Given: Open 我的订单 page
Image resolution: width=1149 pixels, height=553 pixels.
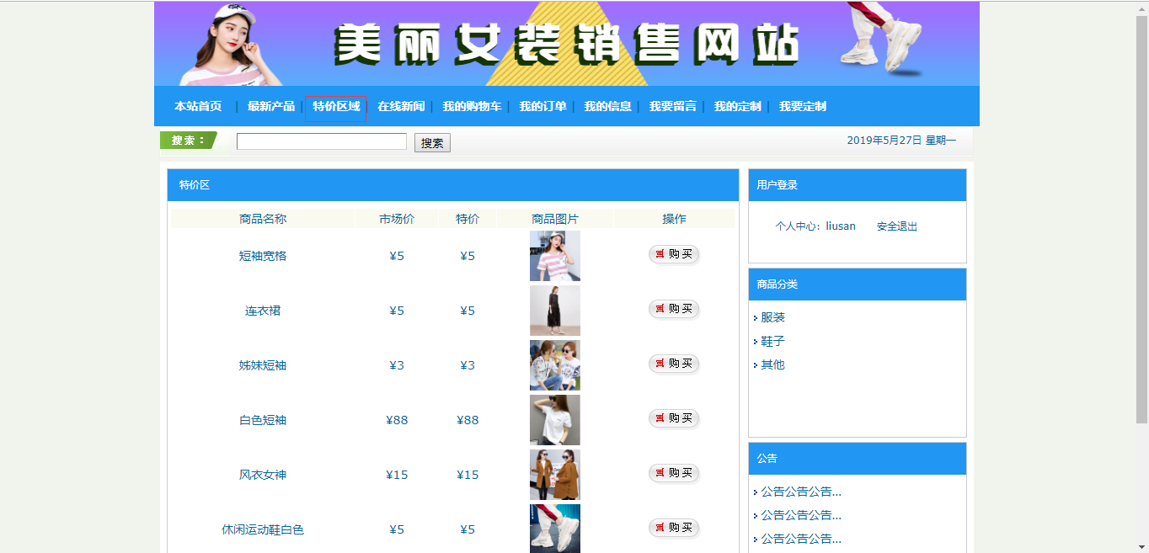Looking at the screenshot, I should (x=542, y=106).
